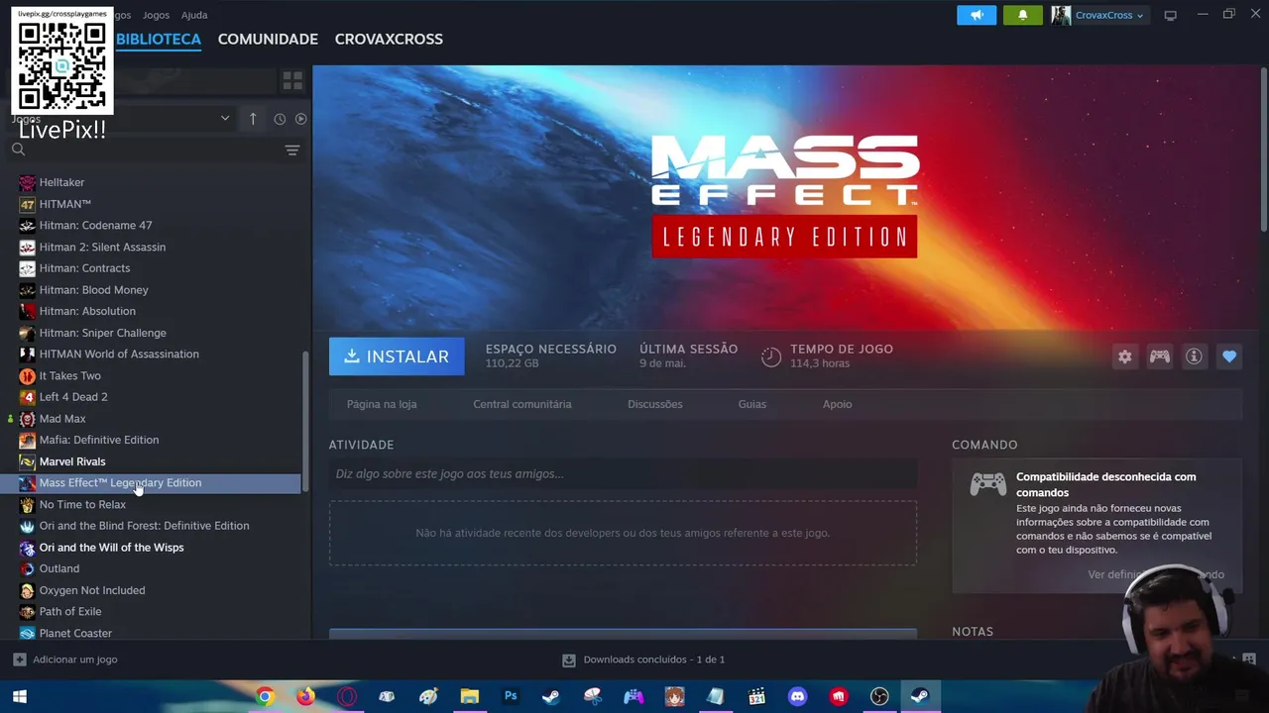Select Mafia: Definitive Edition
The image size is (1269, 713).
(99, 440)
